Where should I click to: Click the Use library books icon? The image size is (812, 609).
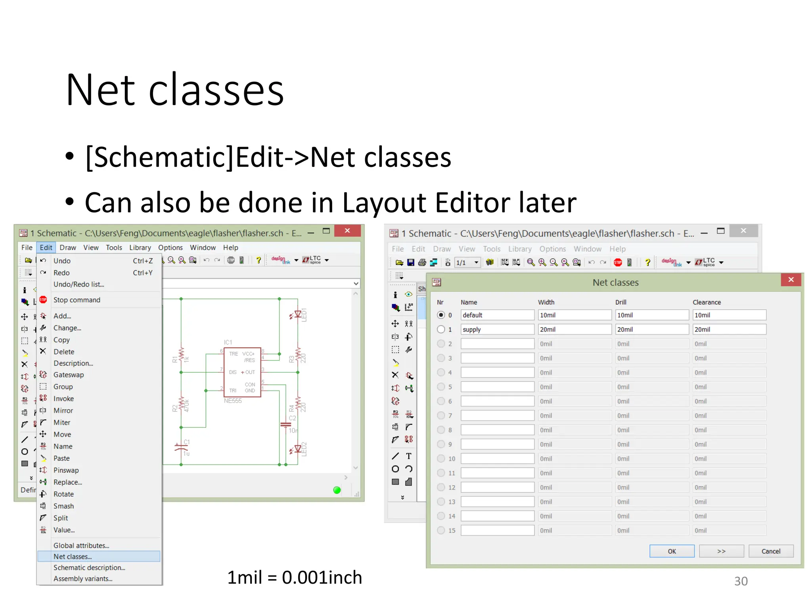[x=490, y=262]
